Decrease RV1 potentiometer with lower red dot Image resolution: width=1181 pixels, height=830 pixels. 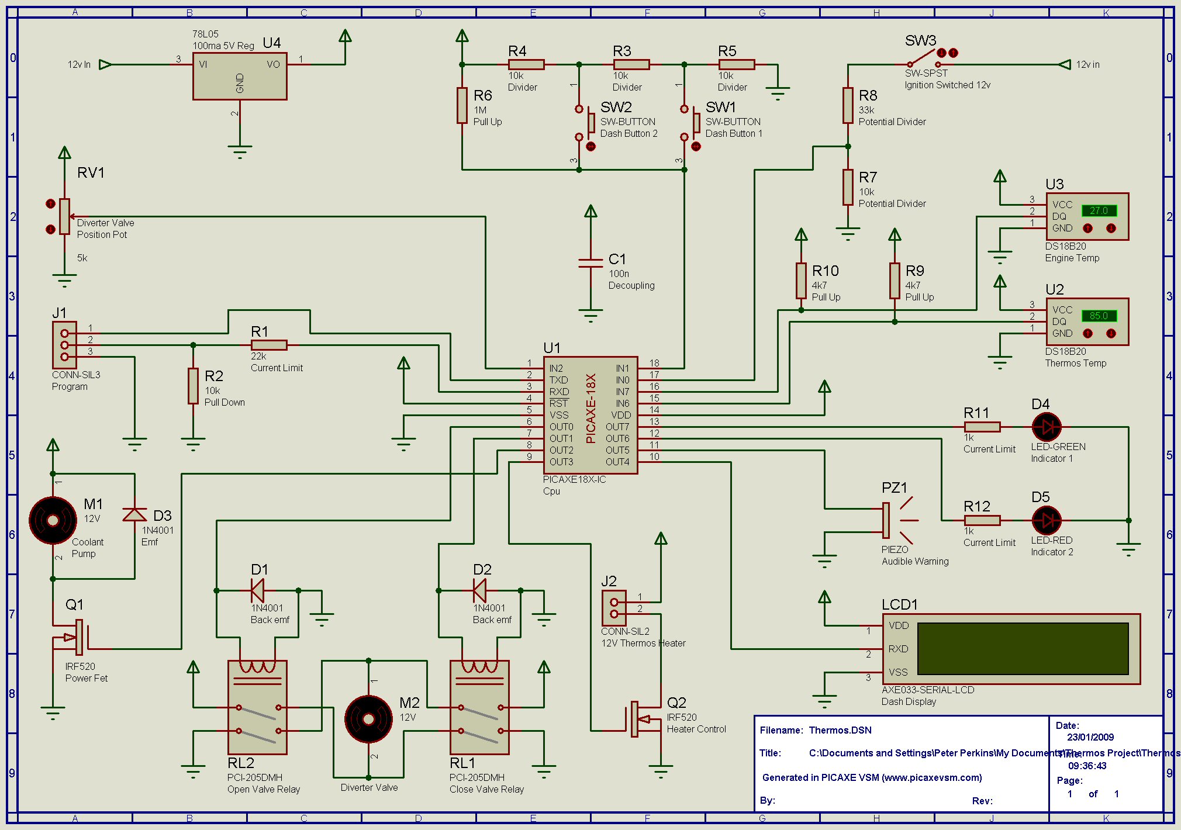50,229
